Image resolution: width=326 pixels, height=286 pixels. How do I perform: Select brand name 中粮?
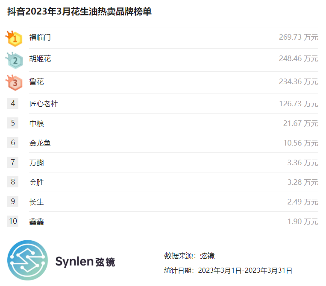pyautogui.click(x=36, y=124)
